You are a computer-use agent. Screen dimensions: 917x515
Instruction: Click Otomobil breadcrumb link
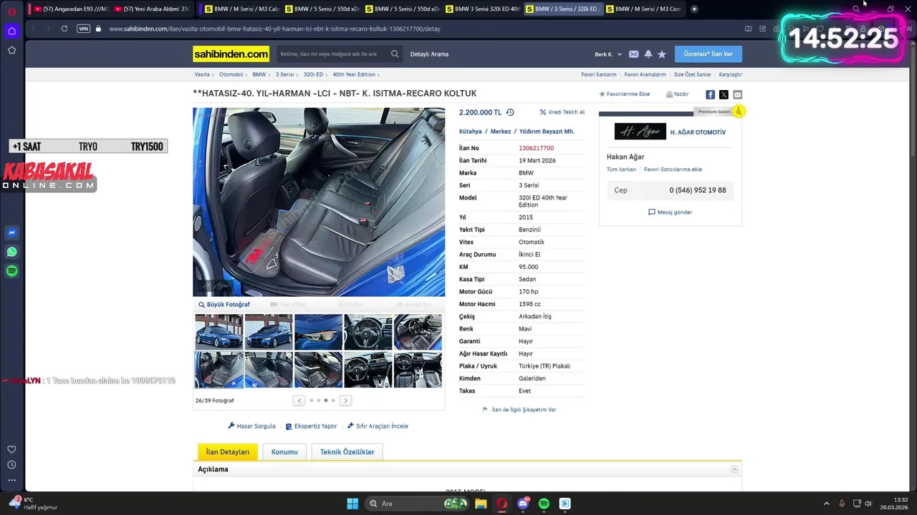[231, 74]
